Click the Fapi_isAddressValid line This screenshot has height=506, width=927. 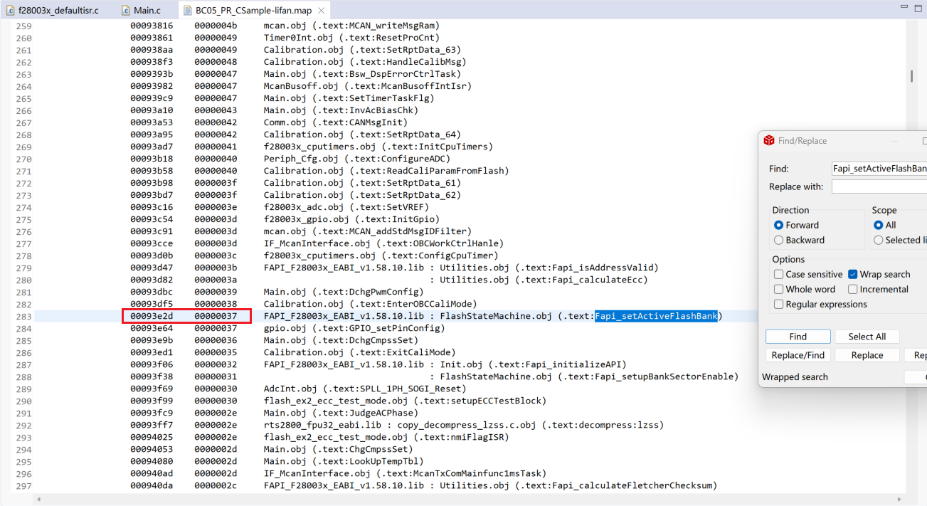461,268
